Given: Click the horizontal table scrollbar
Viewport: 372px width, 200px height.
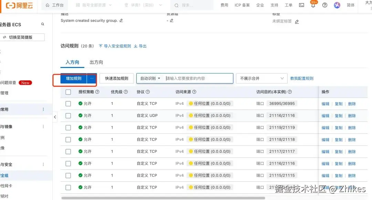Looking at the screenshot, I should pyautogui.click(x=163, y=198).
